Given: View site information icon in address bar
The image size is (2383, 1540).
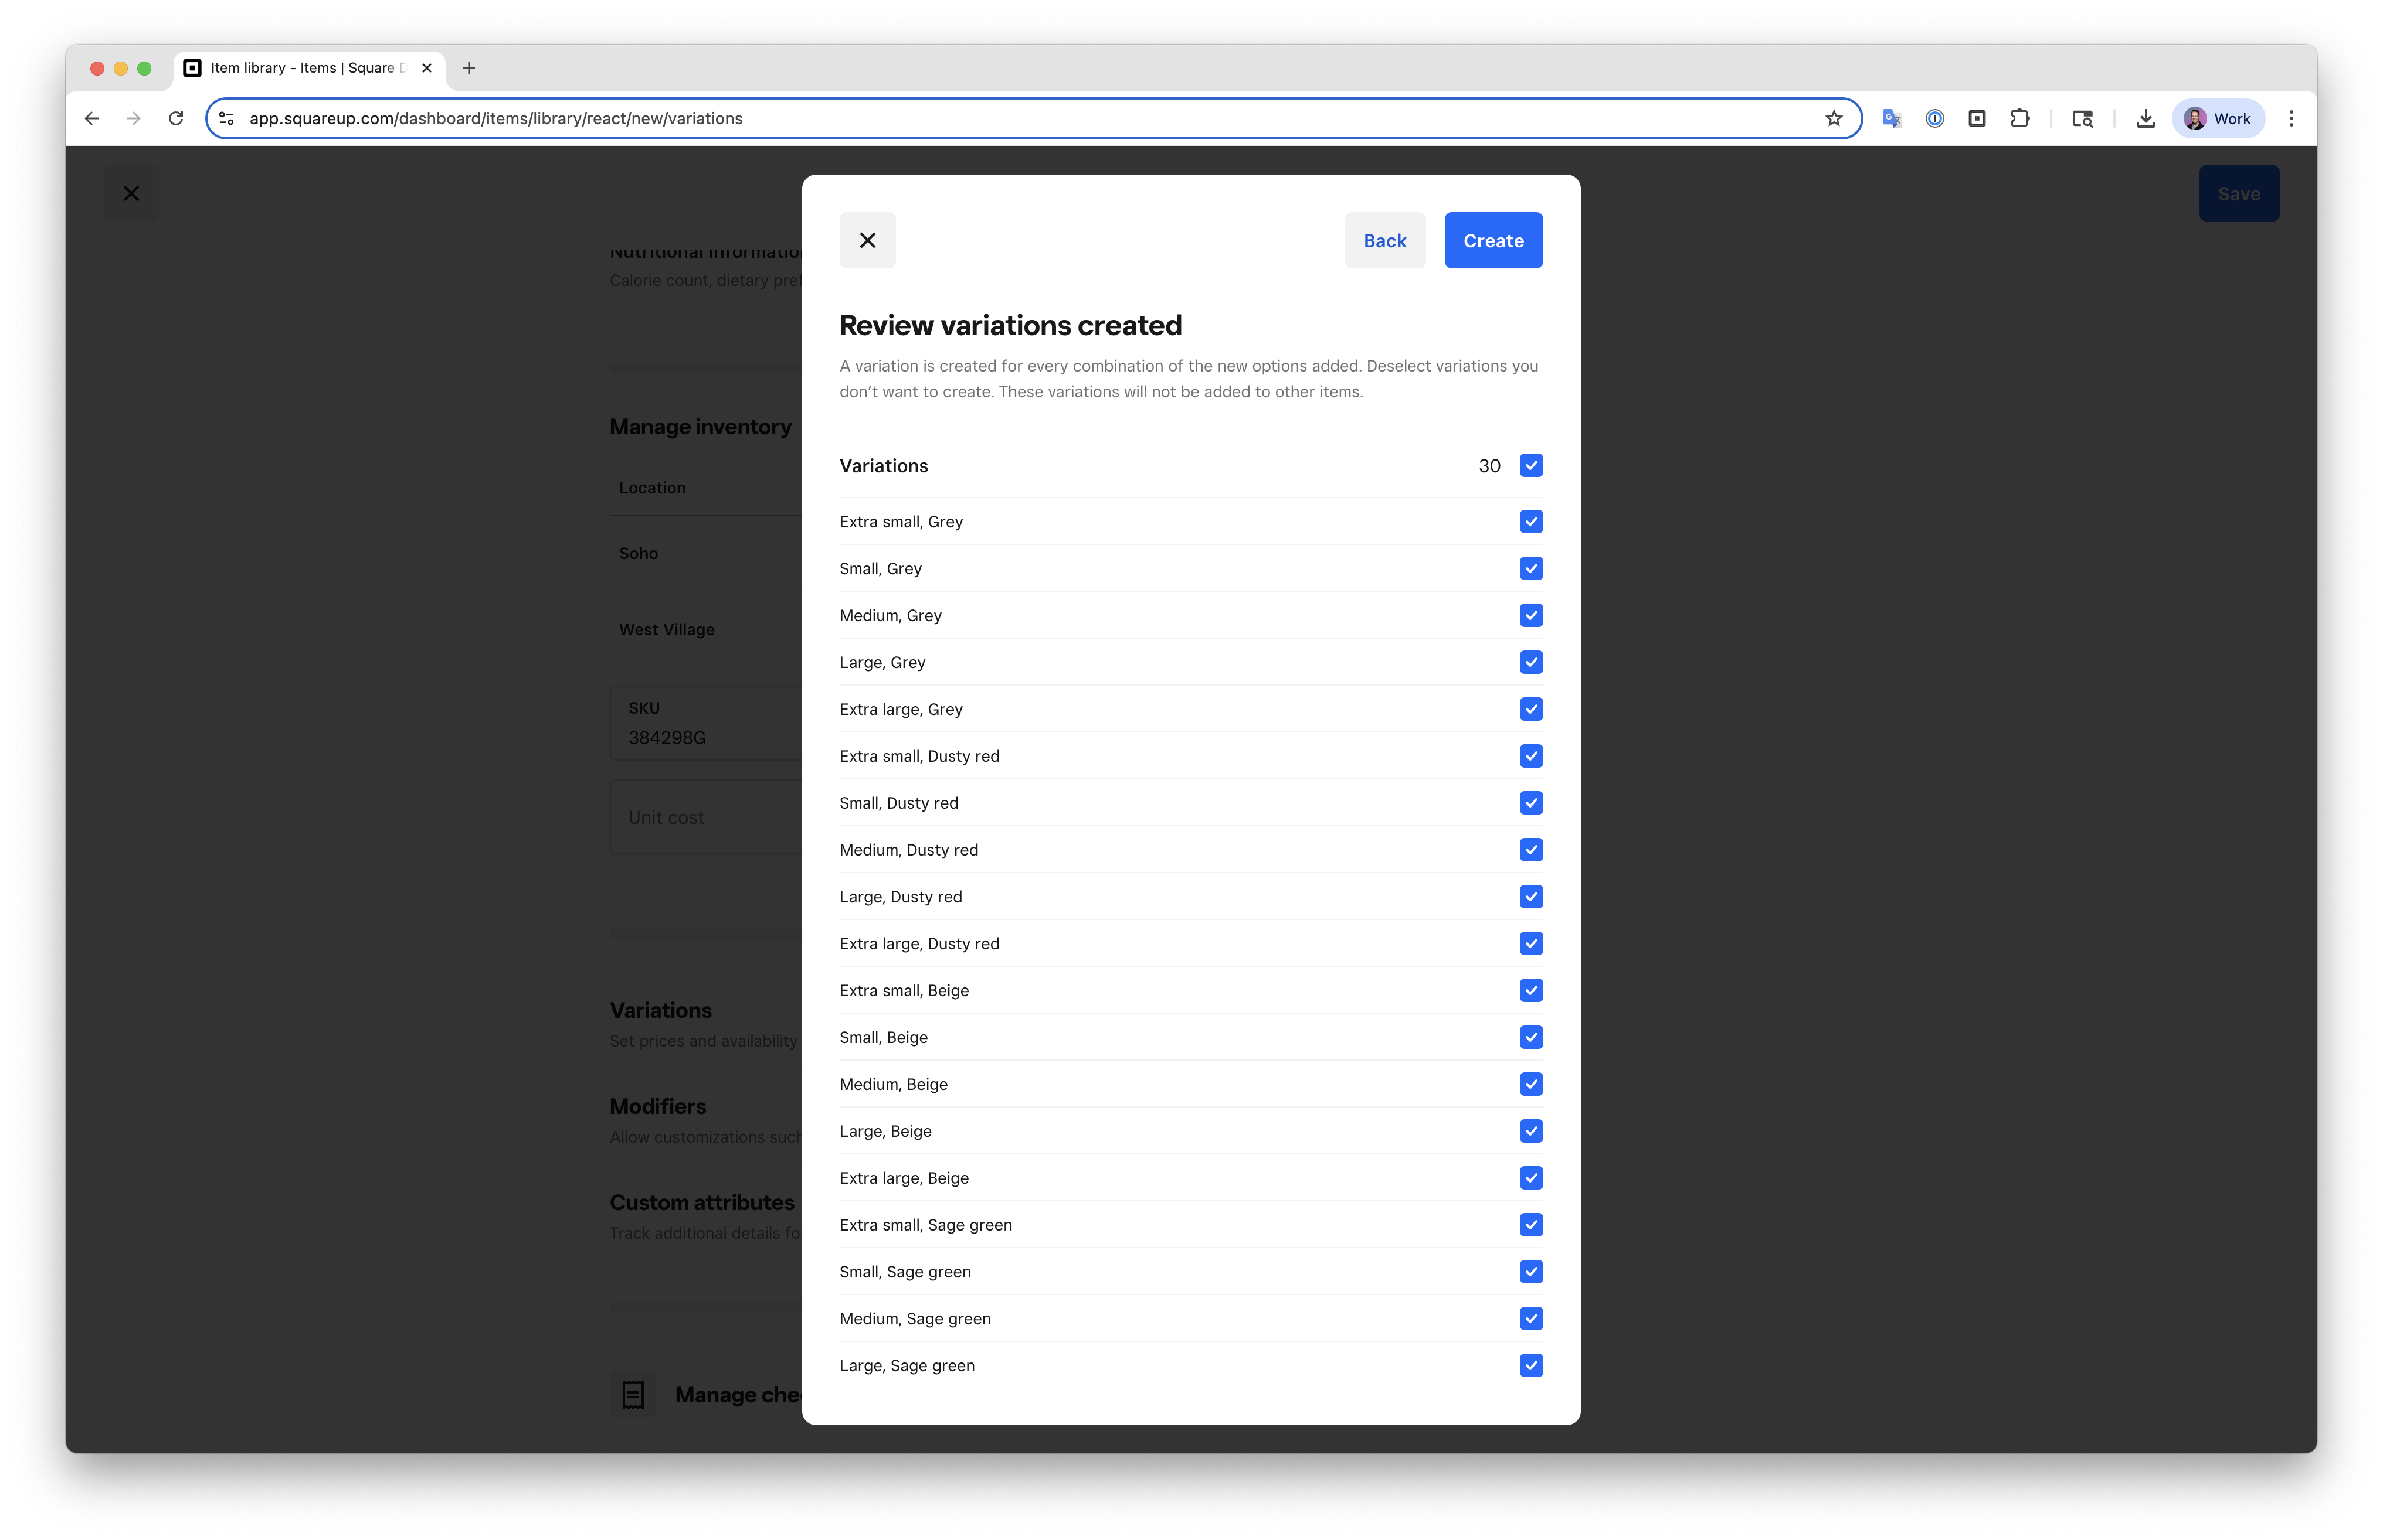Looking at the screenshot, I should [x=227, y=118].
